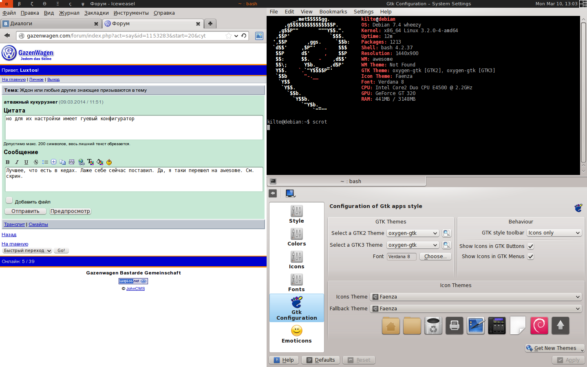
Task: Open the GTK style toolbar dropdown
Action: tap(554, 233)
